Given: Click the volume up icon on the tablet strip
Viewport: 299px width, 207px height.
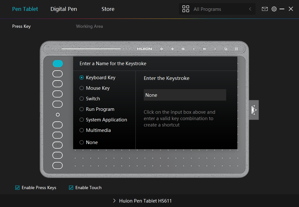Looking at the screenshot, I should click(183, 49).
